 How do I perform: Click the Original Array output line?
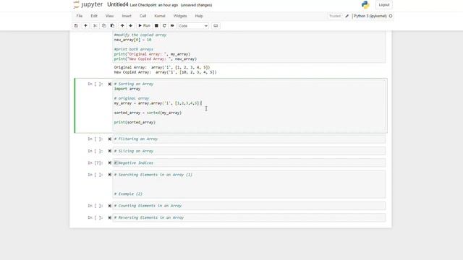(162, 67)
